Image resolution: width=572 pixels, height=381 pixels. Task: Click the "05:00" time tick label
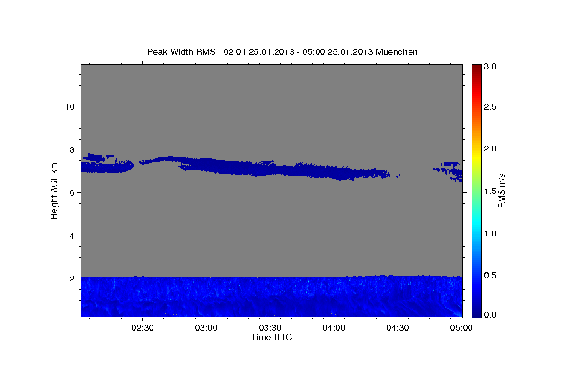[x=461, y=328]
